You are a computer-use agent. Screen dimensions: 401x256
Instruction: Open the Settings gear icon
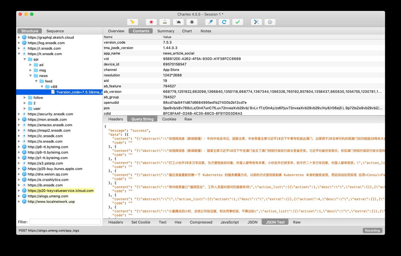click(270, 22)
